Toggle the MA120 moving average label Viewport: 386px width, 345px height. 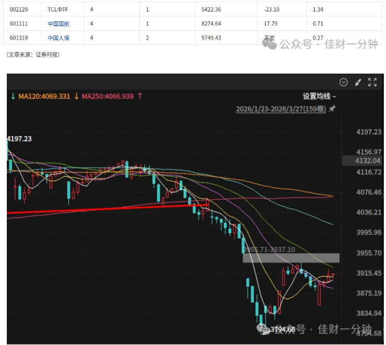tap(44, 96)
